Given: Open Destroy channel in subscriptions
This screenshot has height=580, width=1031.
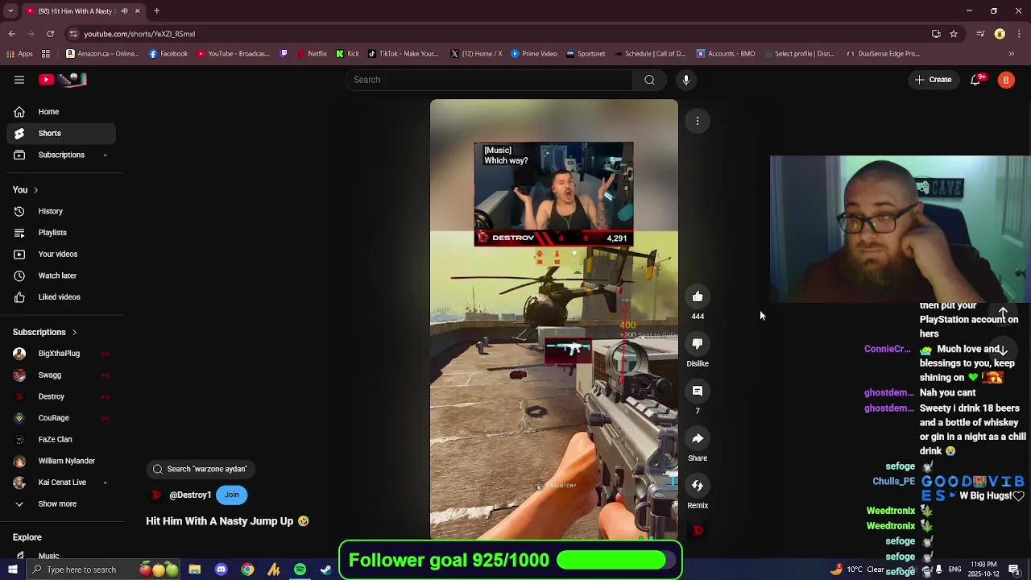Looking at the screenshot, I should click(x=61, y=396).
